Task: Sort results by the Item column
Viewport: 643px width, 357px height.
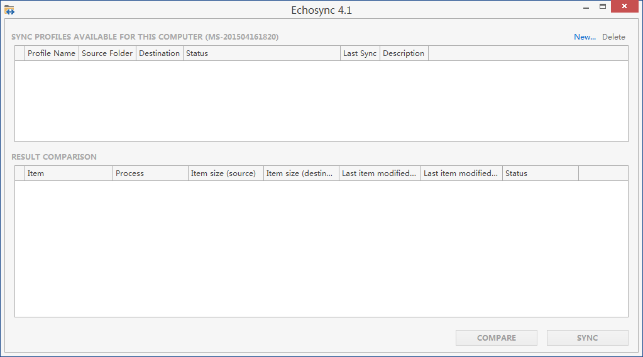Action: pyautogui.click(x=69, y=173)
